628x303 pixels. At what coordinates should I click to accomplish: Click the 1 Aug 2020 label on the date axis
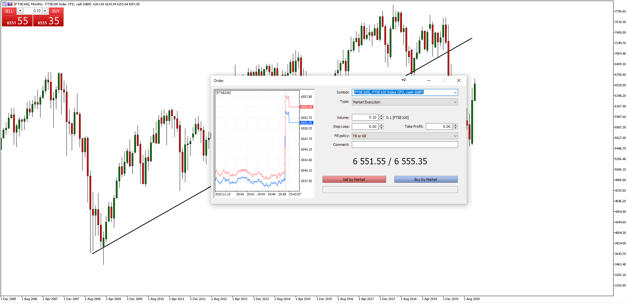pyautogui.click(x=472, y=299)
